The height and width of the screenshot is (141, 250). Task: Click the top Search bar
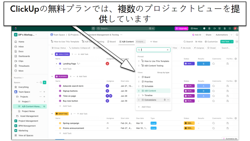[x=126, y=28]
